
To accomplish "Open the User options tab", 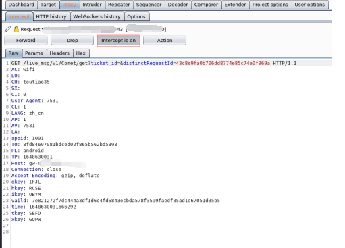I will click(x=310, y=5).
